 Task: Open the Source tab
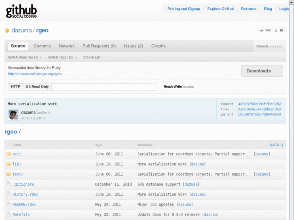click(x=18, y=46)
